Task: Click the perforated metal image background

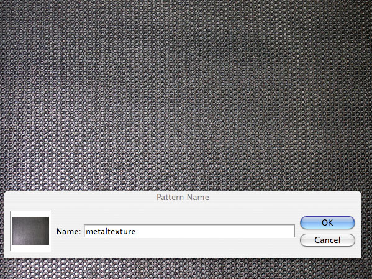Action: [186, 95]
